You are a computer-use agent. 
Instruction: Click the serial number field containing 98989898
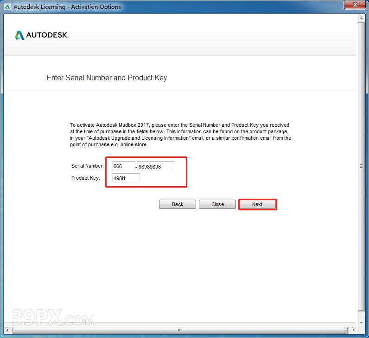(x=155, y=166)
